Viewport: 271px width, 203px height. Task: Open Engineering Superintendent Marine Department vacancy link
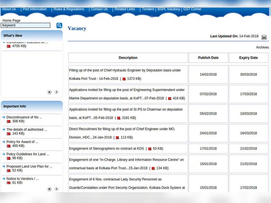(x=126, y=94)
